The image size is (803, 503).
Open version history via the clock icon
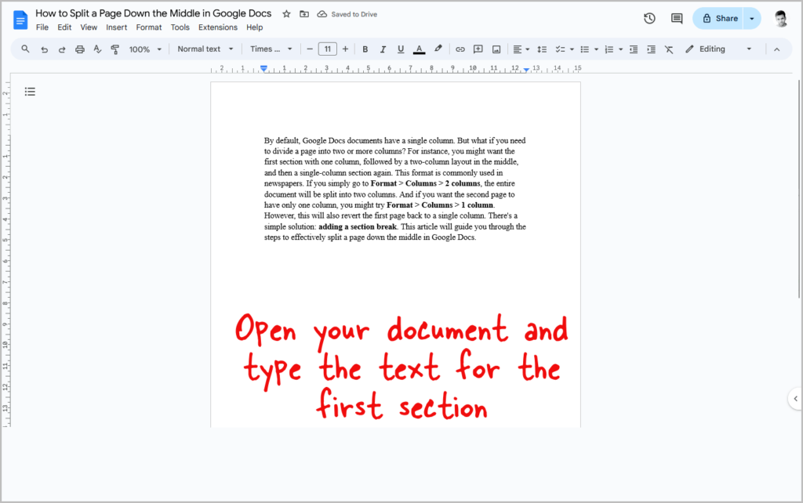click(x=649, y=17)
